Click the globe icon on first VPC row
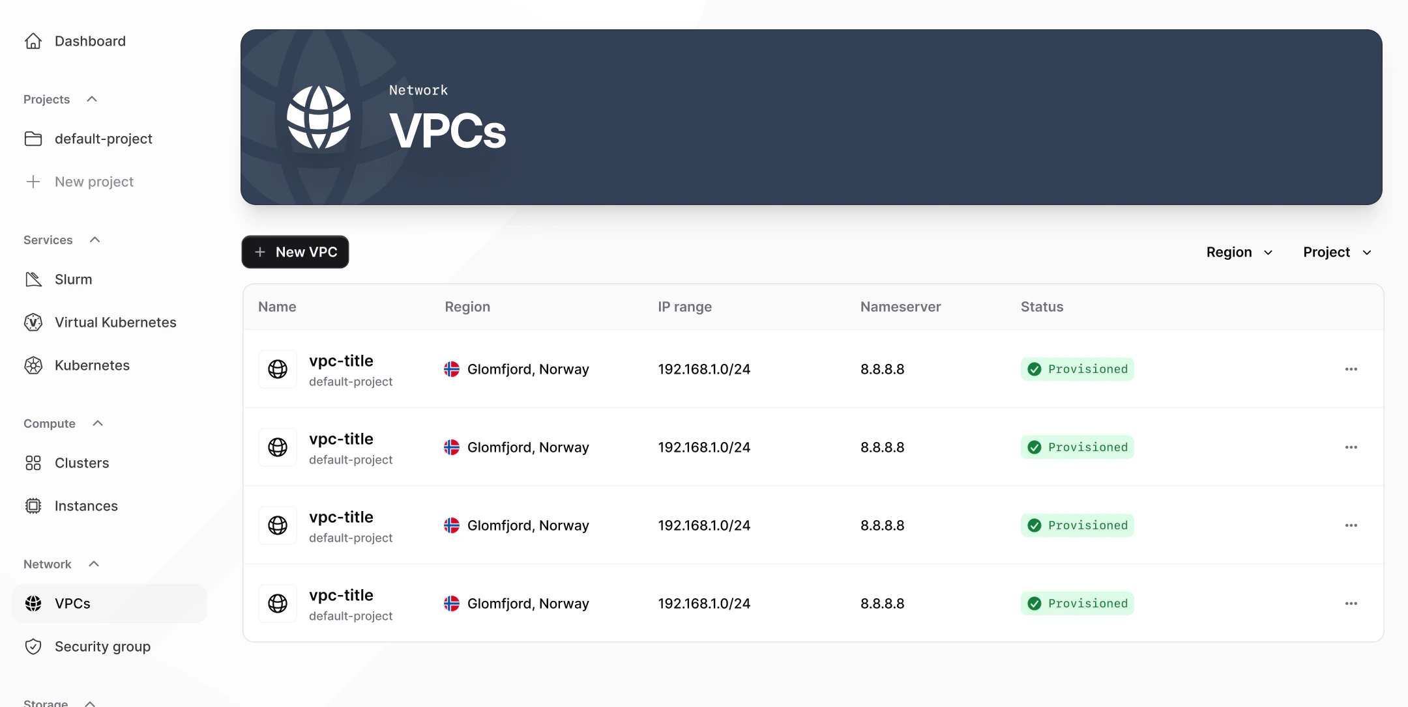Image resolution: width=1408 pixels, height=707 pixels. 277,369
